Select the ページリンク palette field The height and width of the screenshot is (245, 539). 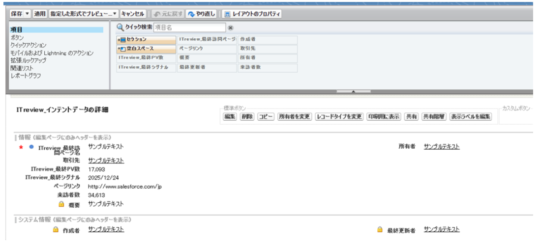[207, 49]
